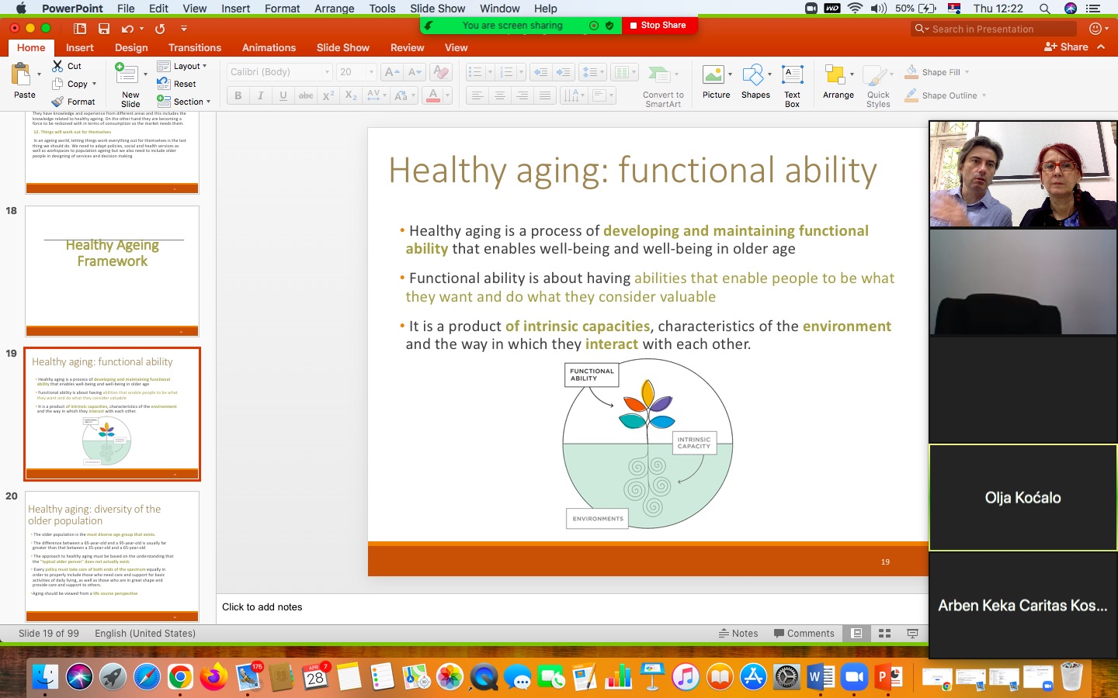Open the Tools menu in menu bar
This screenshot has width=1118, height=698.
(x=382, y=9)
